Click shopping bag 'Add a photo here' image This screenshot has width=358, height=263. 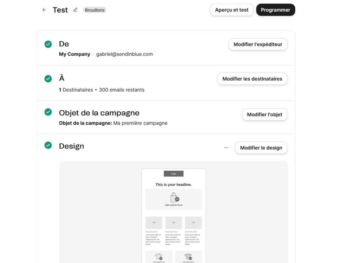(173, 199)
